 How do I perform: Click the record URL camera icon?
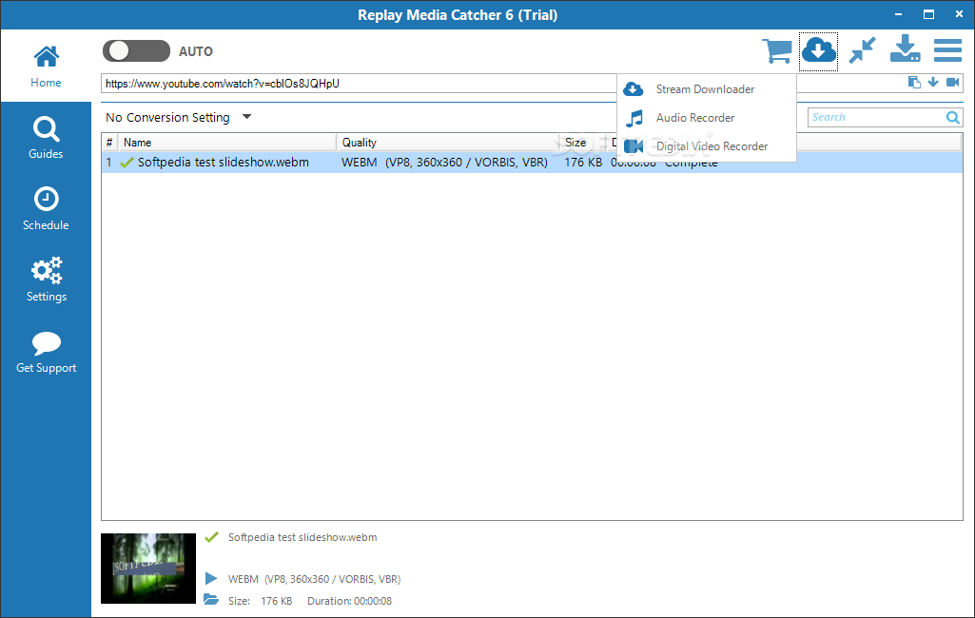click(952, 82)
